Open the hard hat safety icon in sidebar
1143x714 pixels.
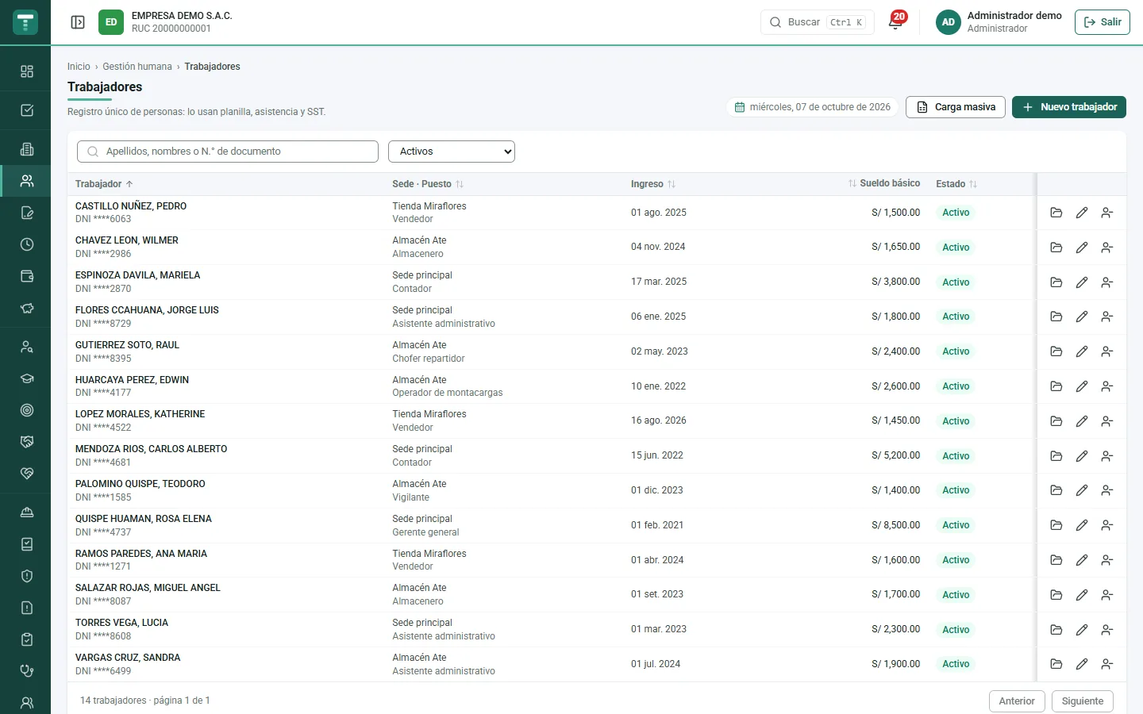point(27,512)
